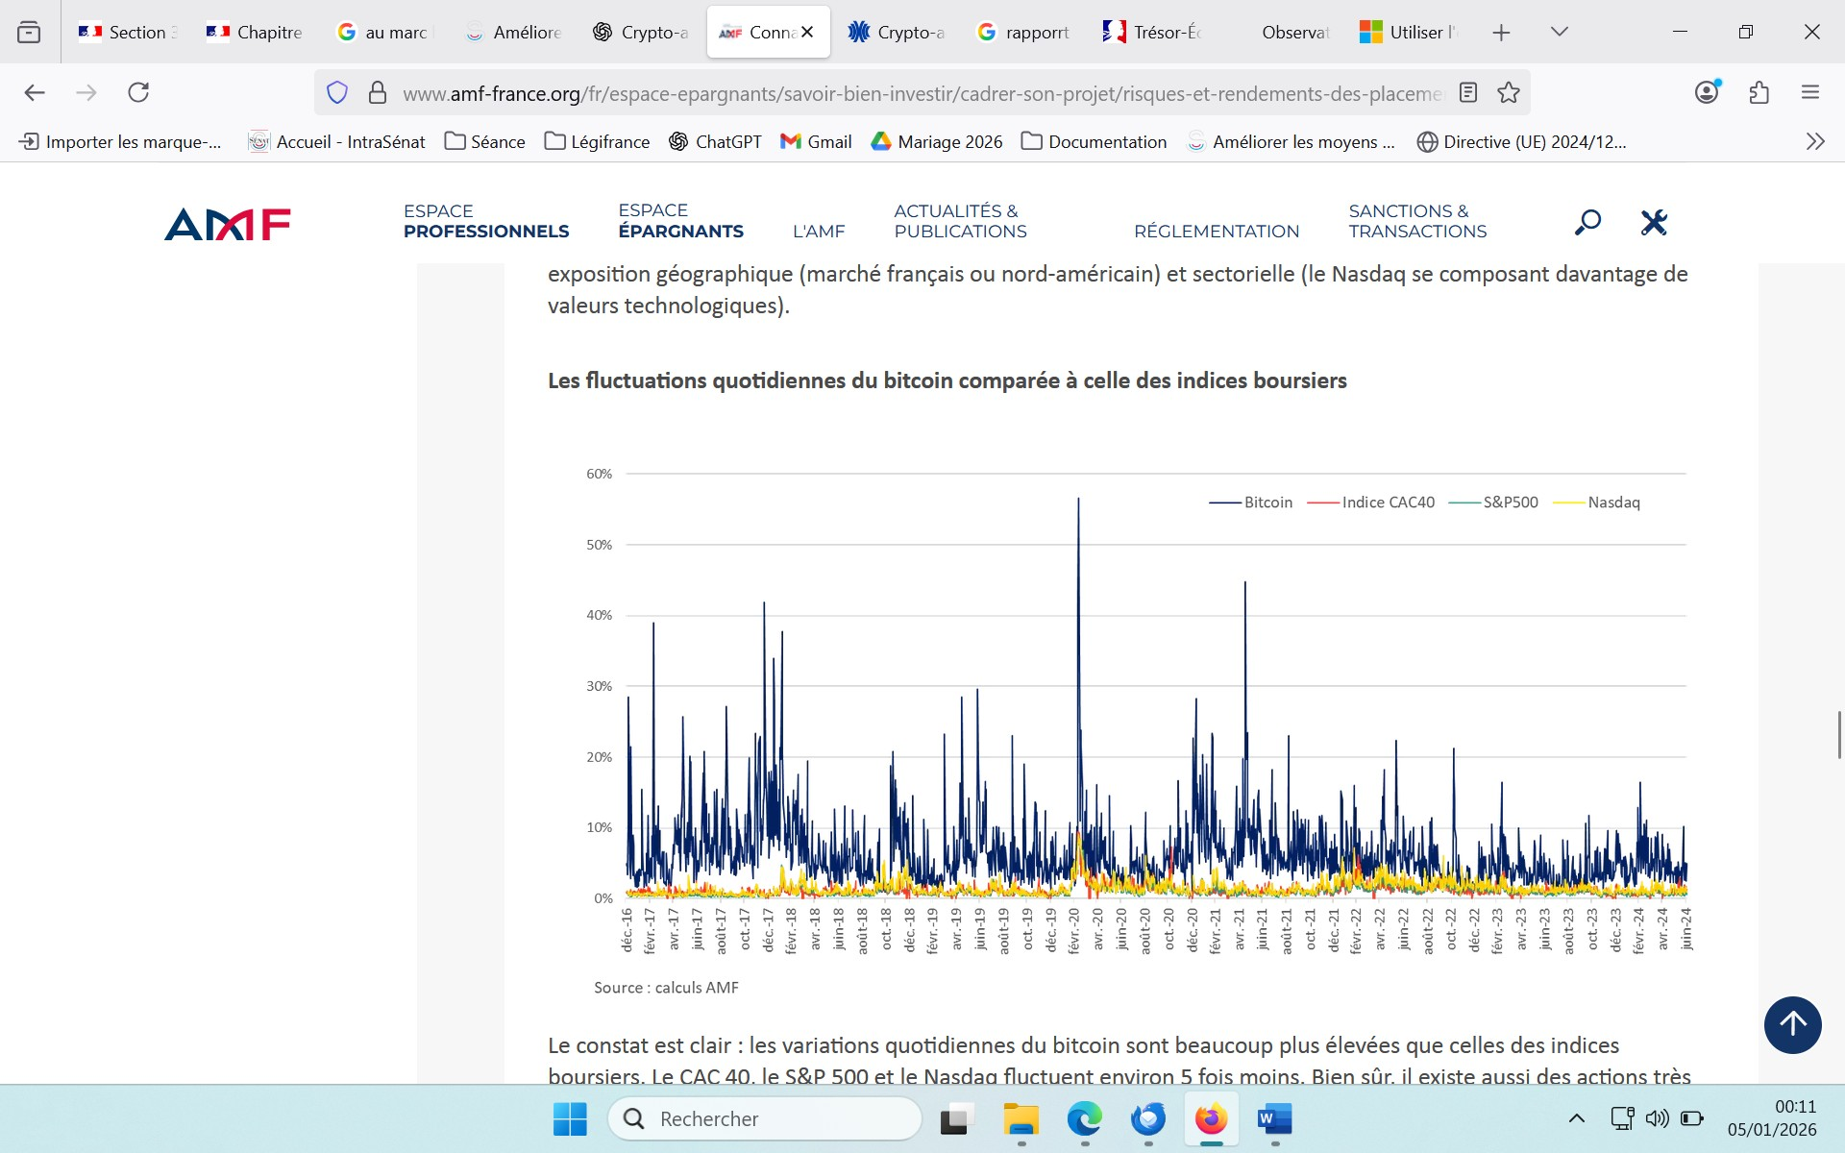Open the AMF tools wrench icon
Image resolution: width=1845 pixels, height=1153 pixels.
click(x=1654, y=222)
